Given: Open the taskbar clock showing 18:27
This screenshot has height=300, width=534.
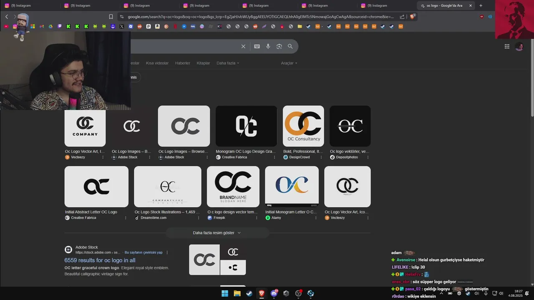Looking at the screenshot, I should click(x=515, y=293).
